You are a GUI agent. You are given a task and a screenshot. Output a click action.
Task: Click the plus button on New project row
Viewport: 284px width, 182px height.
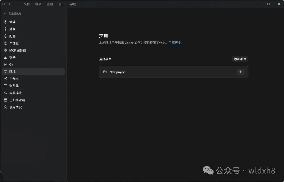click(x=241, y=72)
